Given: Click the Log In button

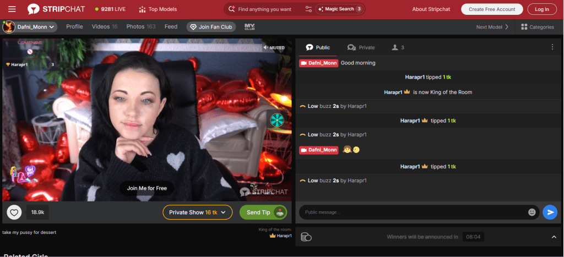Looking at the screenshot, I should click(x=542, y=9).
